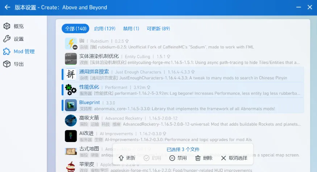Viewport: 317px width, 172px height.
Task: Open the 设置 settings page
Action: 18,39
